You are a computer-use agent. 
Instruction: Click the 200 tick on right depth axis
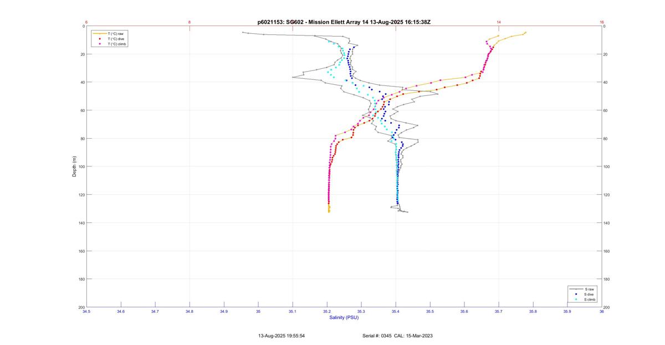(x=607, y=307)
